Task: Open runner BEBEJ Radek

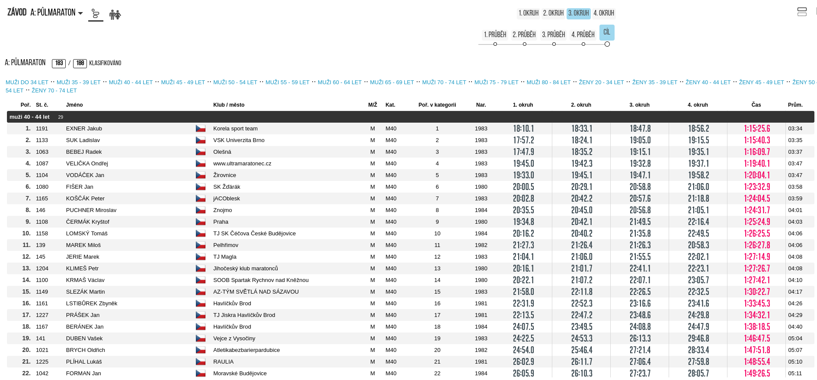Action: coord(84,152)
